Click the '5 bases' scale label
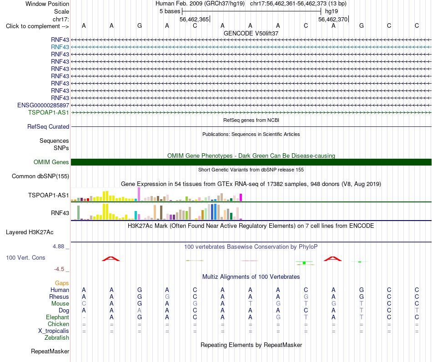 tap(170, 11)
